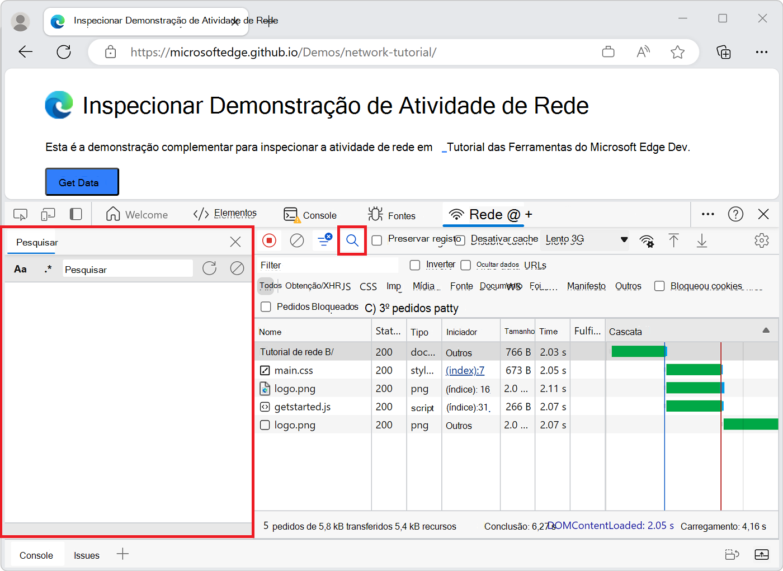Toggle device emulation icon
The image size is (783, 571).
pos(48,214)
